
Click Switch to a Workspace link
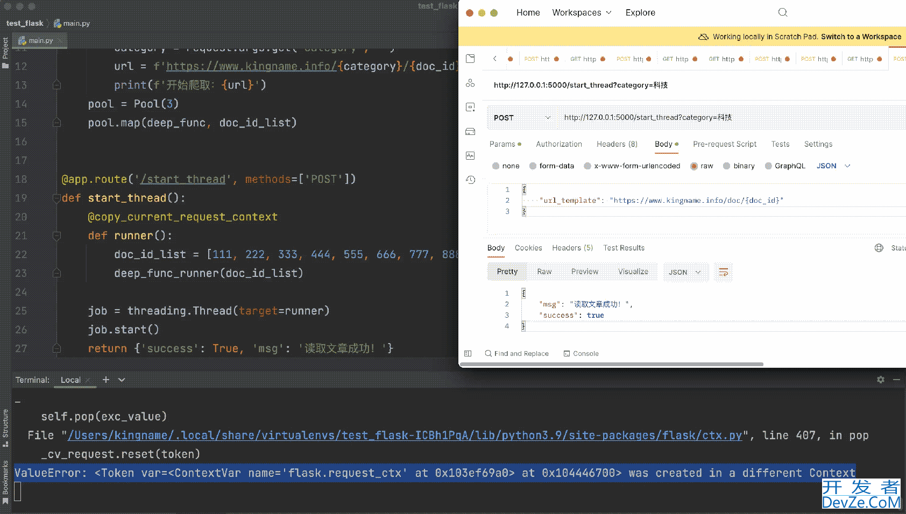point(861,37)
